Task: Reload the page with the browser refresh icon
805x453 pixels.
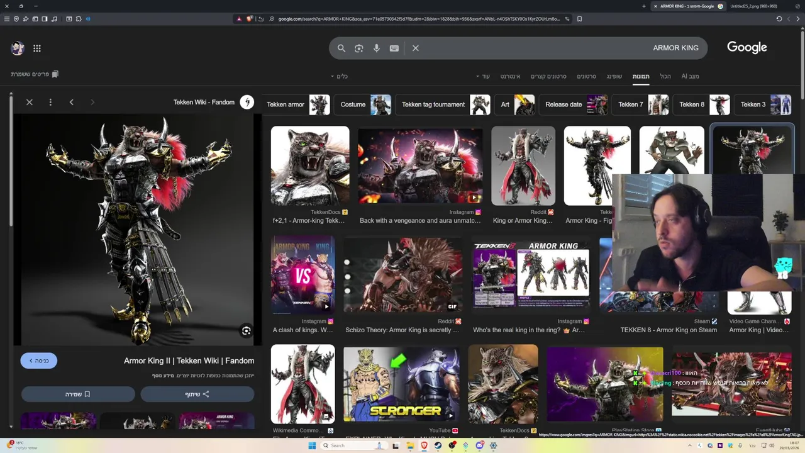Action: (779, 19)
